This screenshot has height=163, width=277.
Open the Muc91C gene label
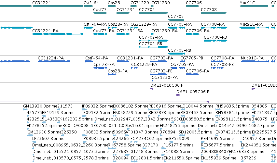click(247, 3)
